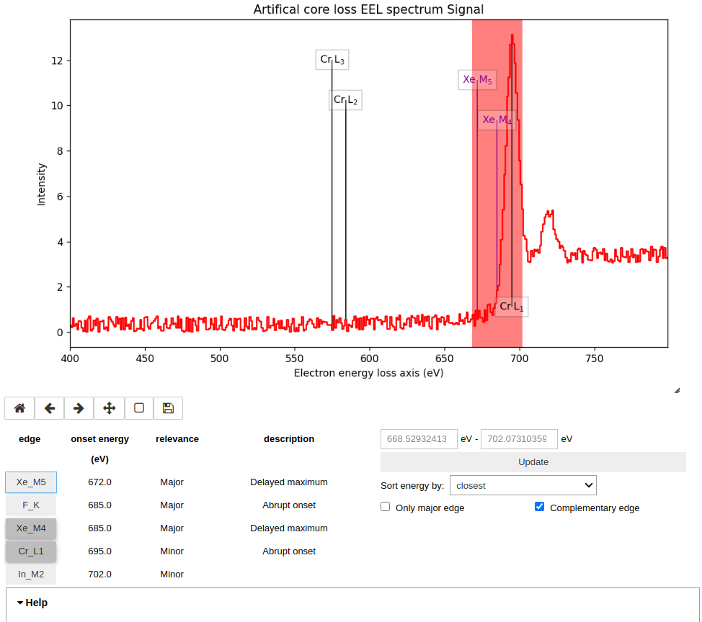Toggle the In_M2 edge button
Image resolution: width=702 pixels, height=622 pixels.
click(x=31, y=574)
